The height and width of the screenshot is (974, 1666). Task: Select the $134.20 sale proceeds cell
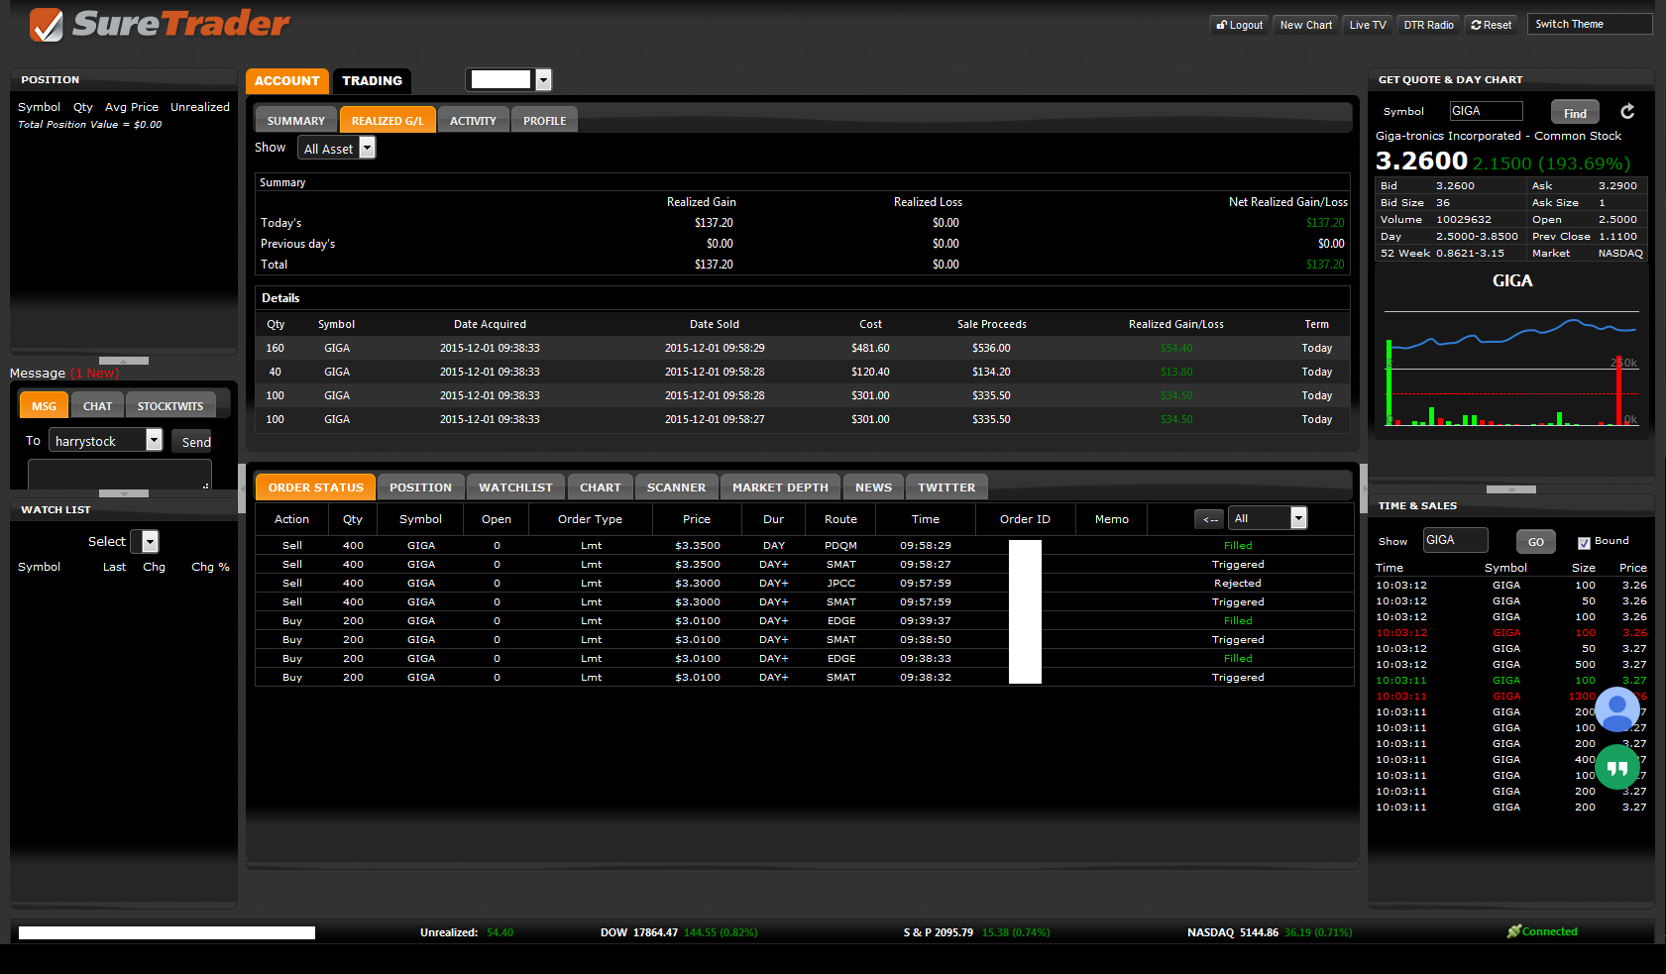991,372
